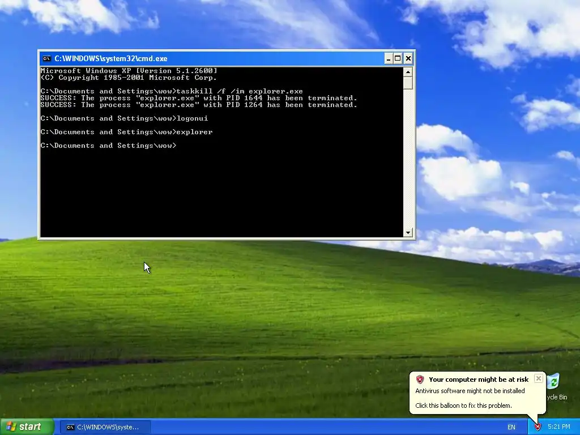Click the last empty command prompt line
The width and height of the screenshot is (580, 435).
(x=108, y=146)
